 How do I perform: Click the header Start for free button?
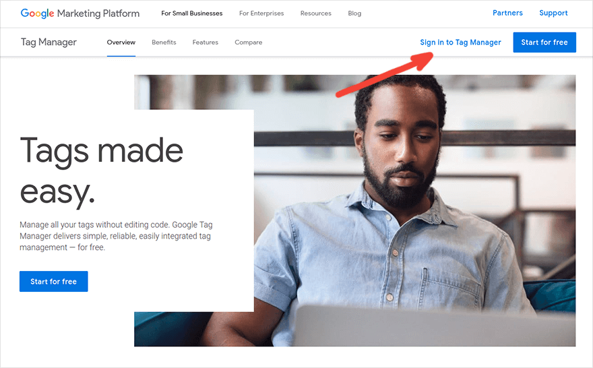[544, 42]
